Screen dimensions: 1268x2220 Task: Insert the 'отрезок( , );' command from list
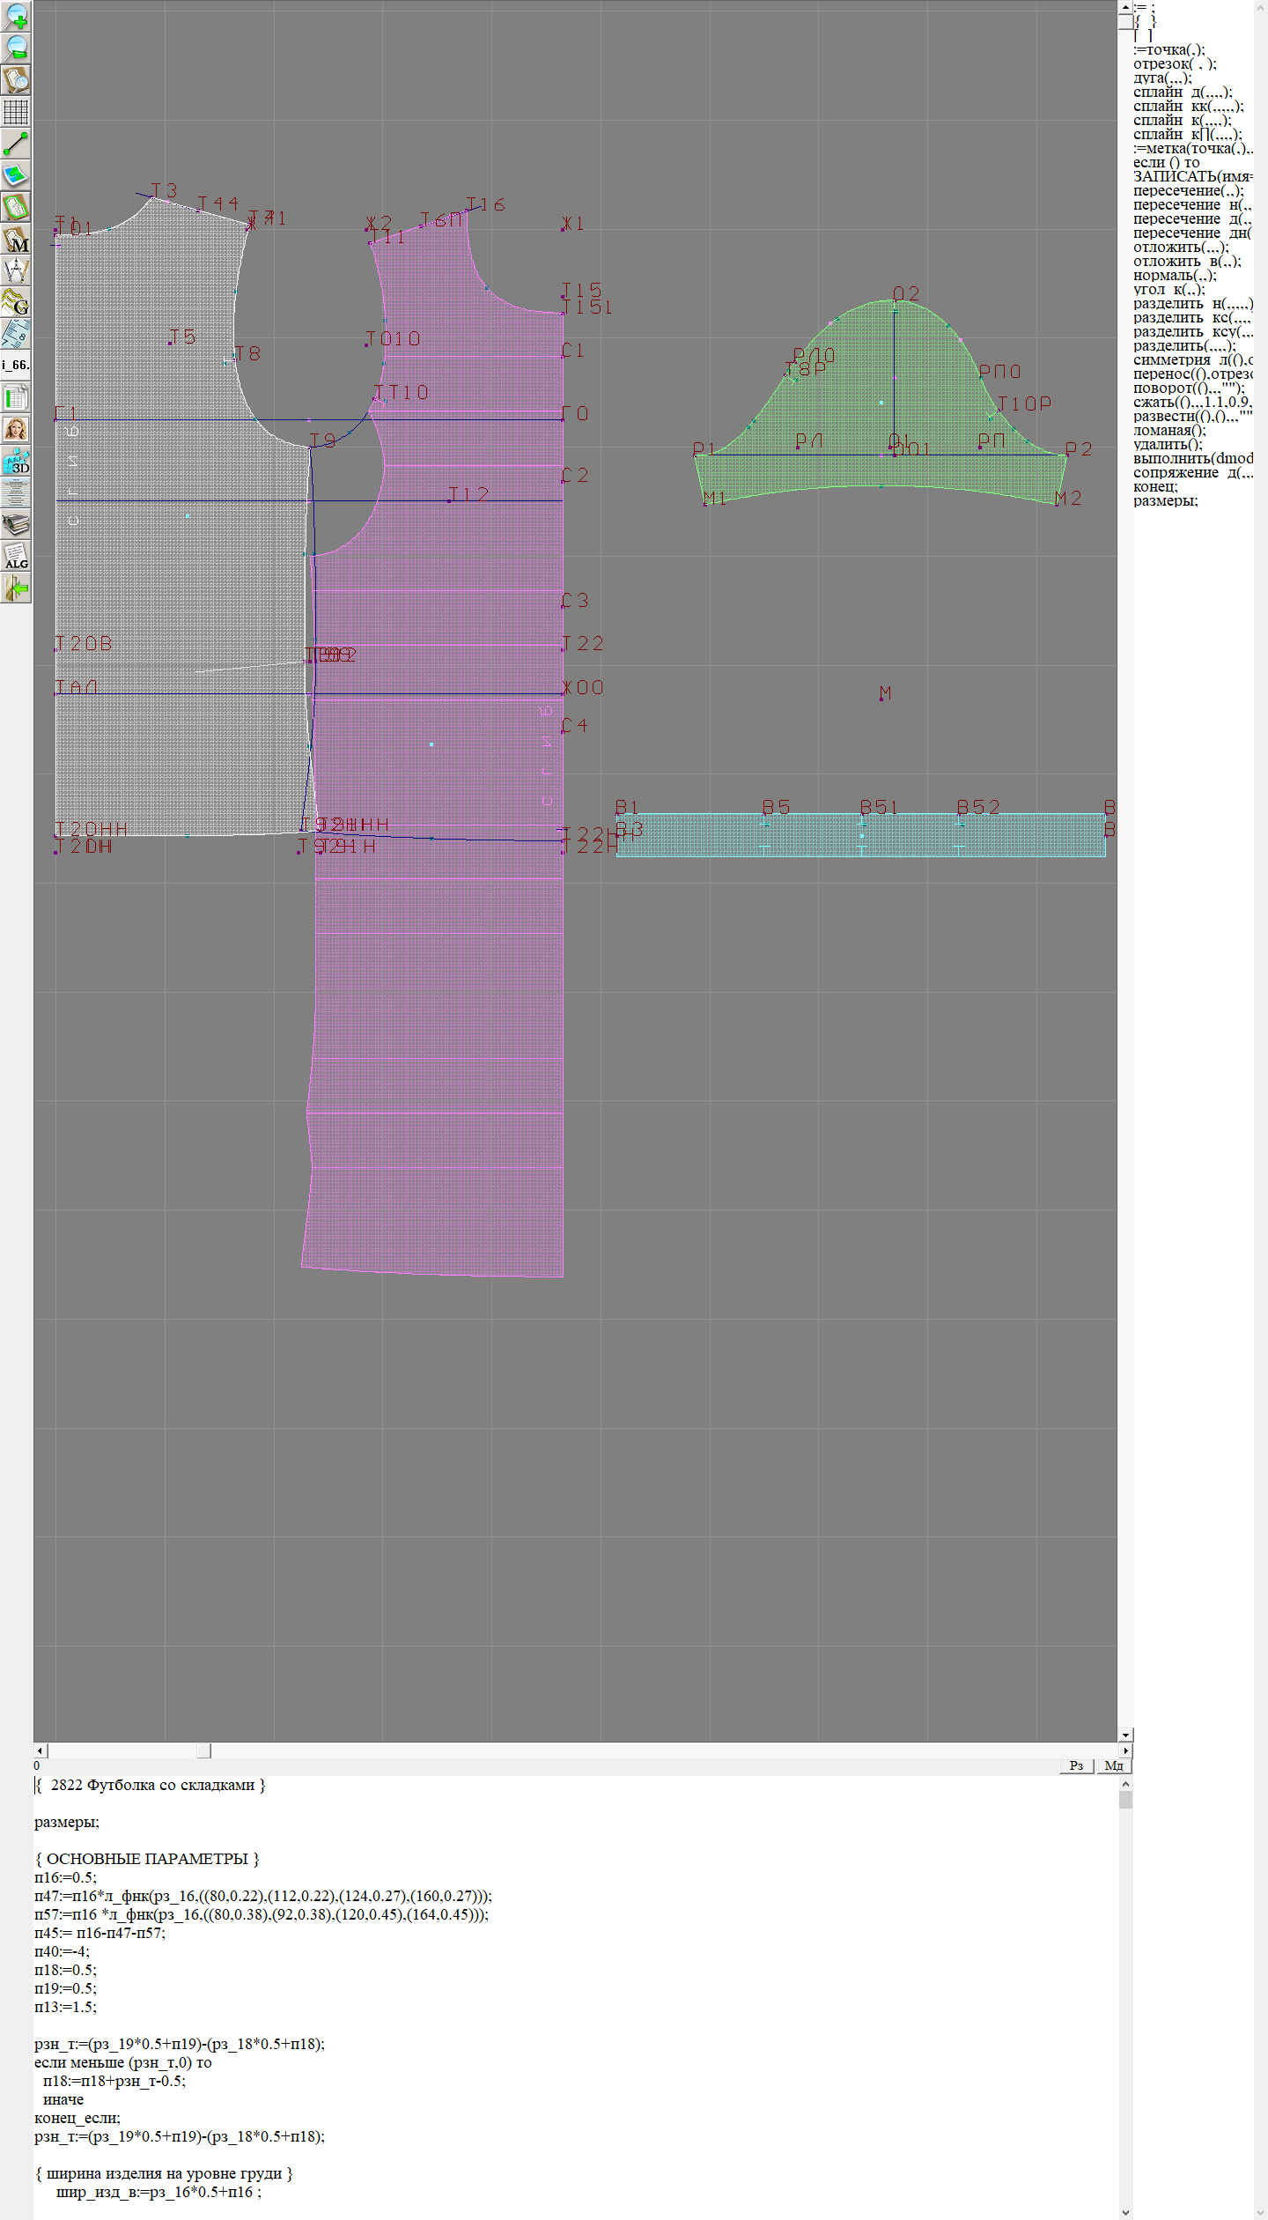(x=1175, y=64)
